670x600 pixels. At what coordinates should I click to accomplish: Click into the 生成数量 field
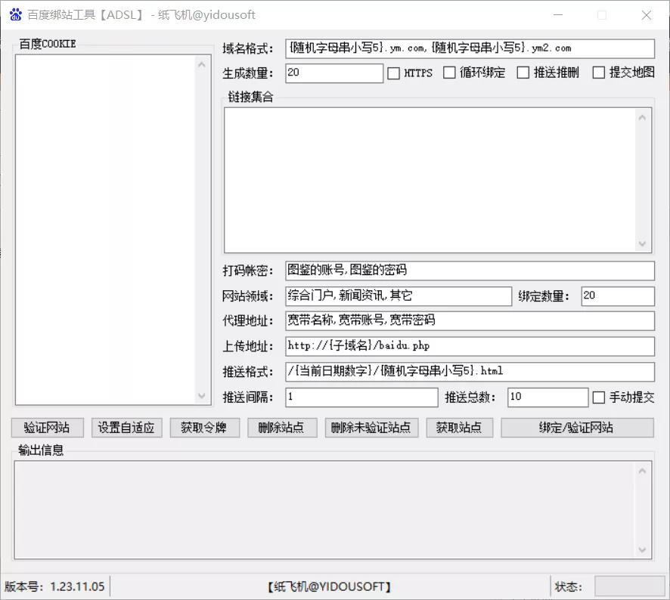[x=334, y=73]
